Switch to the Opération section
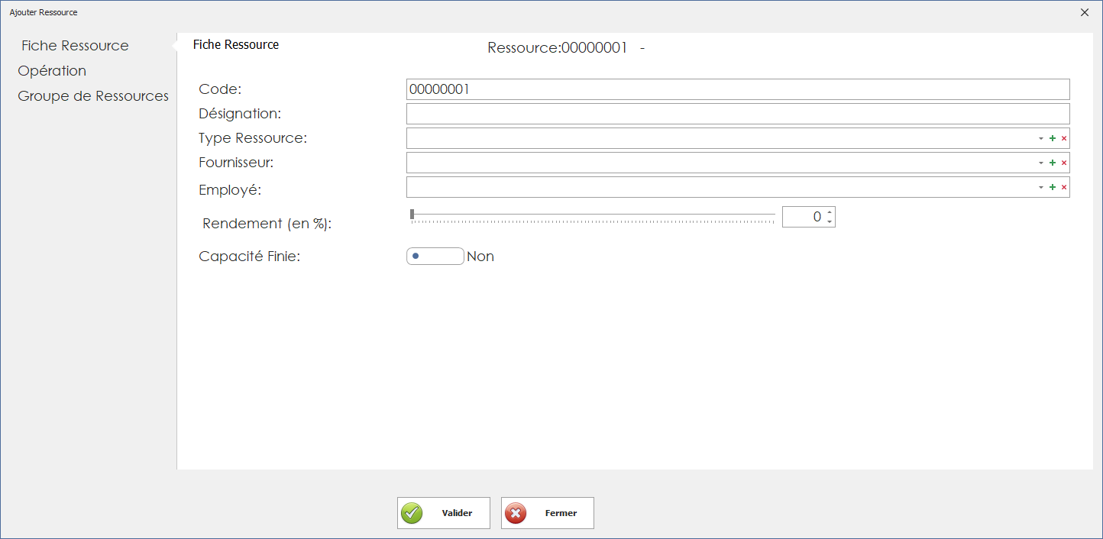This screenshot has width=1103, height=539. [x=52, y=71]
